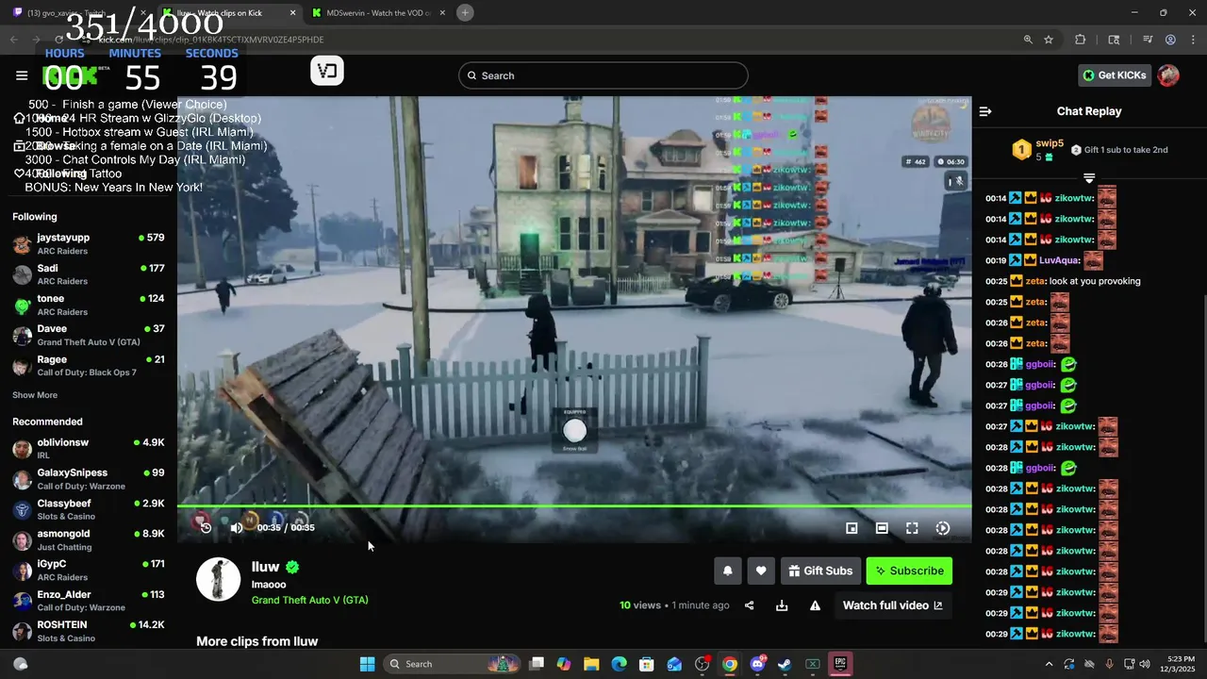Turn on notifications bell for lluw
The width and height of the screenshot is (1207, 679).
727,571
